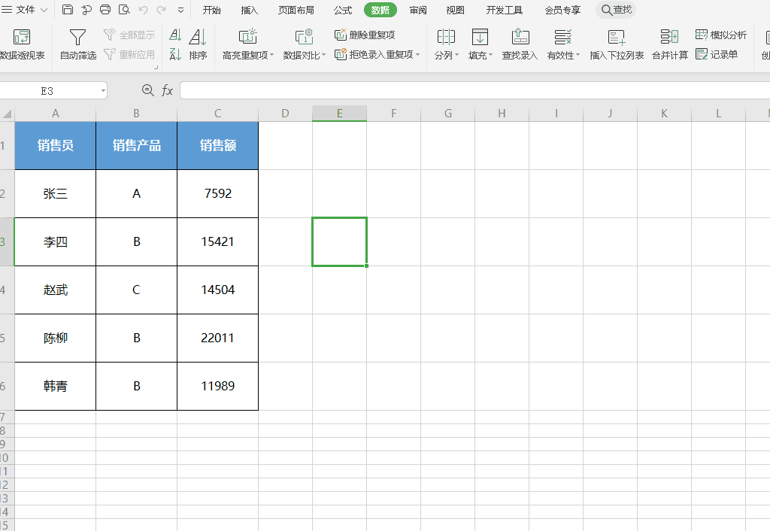Viewport: 770px width, 531px height.
Task: Open the Record Form (记录单) tool
Action: tap(717, 54)
